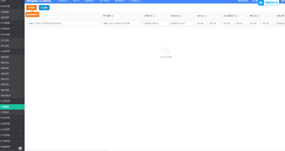The height and width of the screenshot is (151, 285).
Task: Open 用户列表 submenu item in the sidebar
Action: coord(12,40)
